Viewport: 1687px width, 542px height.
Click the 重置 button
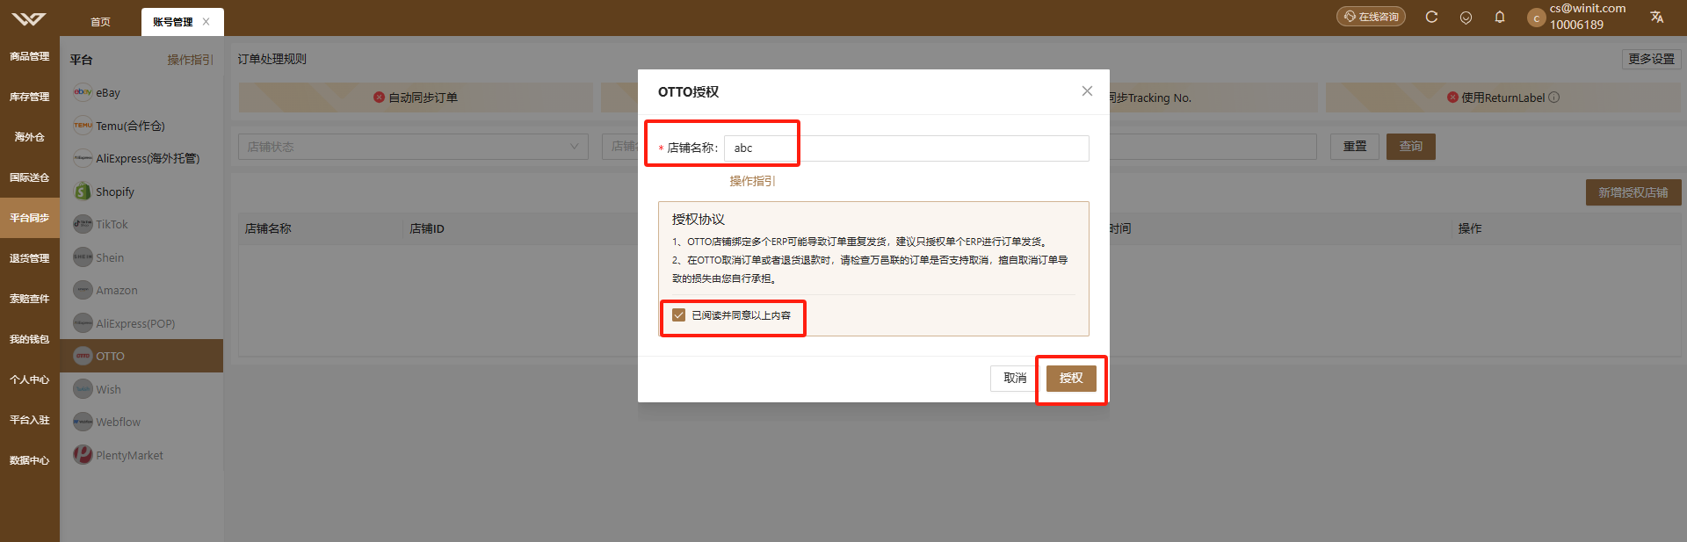1354,146
